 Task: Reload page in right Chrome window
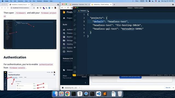[x=68, y=8]
